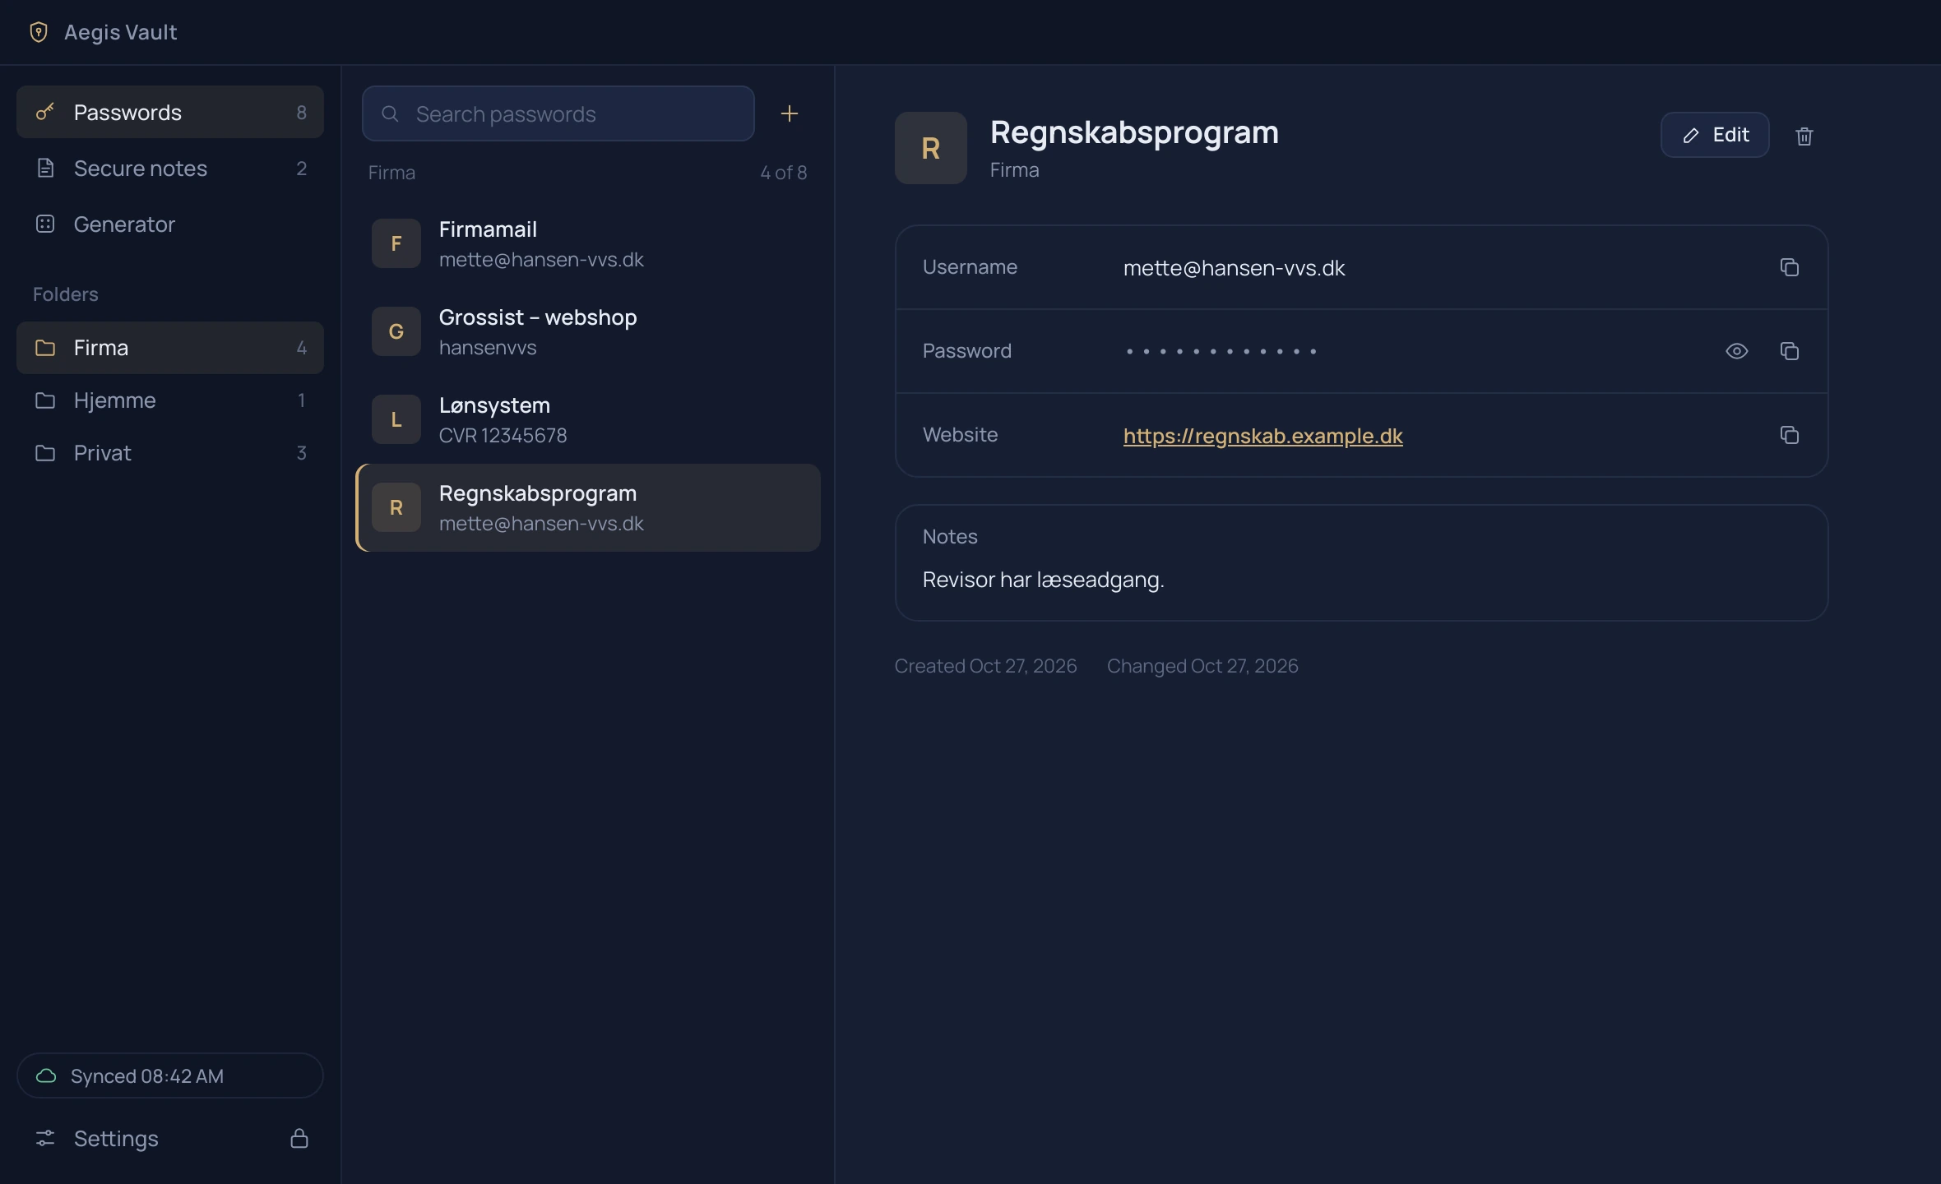The image size is (1941, 1184).
Task: Copy the password value
Action: [x=1790, y=351]
